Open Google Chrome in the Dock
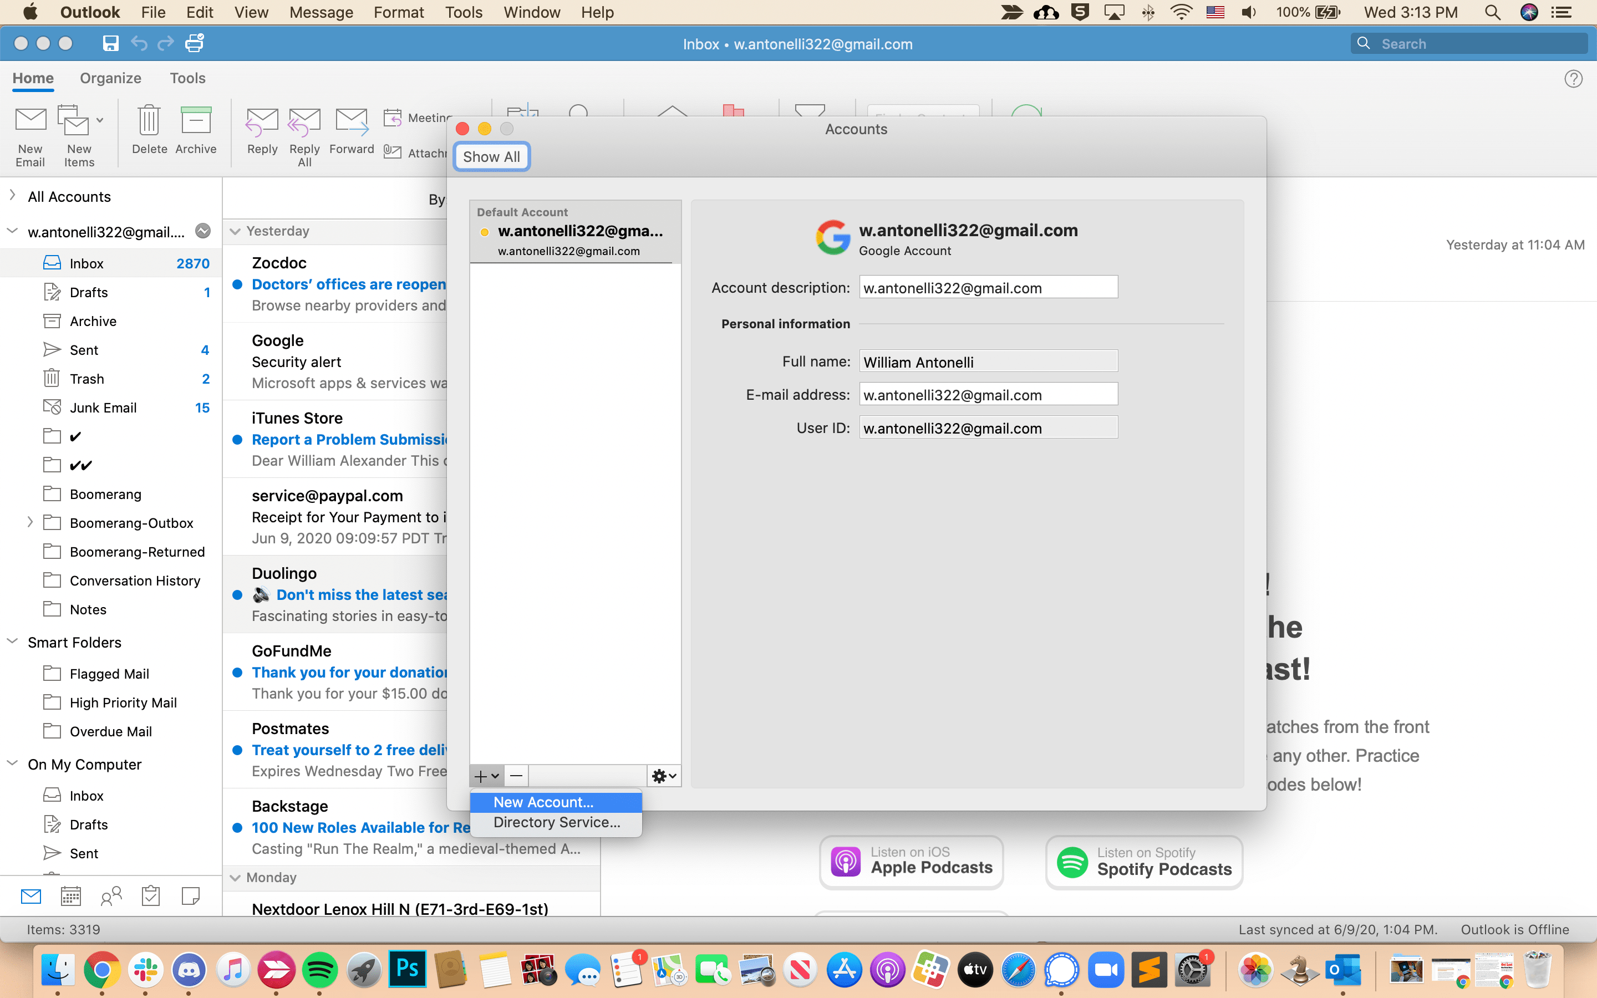The height and width of the screenshot is (998, 1597). pos(101,970)
